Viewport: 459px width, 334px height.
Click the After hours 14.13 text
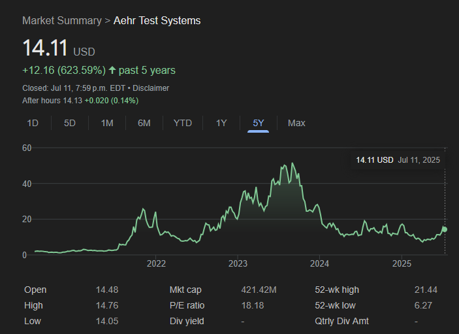(52, 101)
